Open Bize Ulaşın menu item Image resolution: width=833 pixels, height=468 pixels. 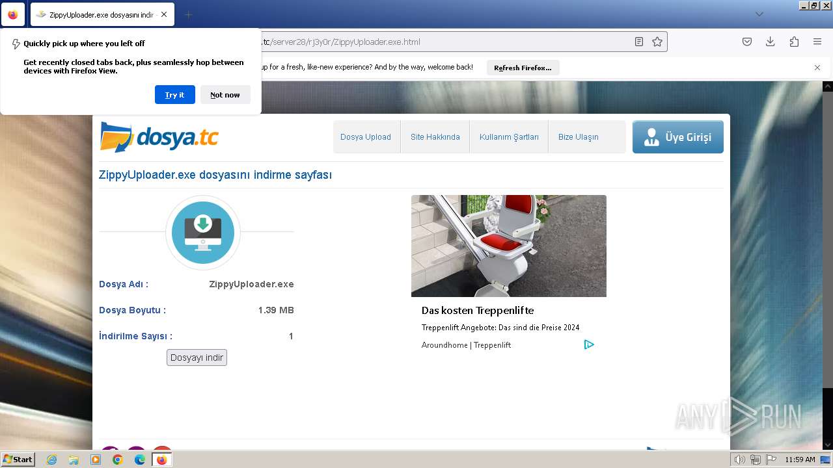(x=578, y=136)
